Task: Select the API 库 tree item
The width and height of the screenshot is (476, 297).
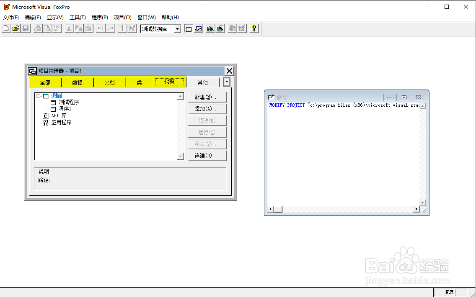Action: pos(59,115)
